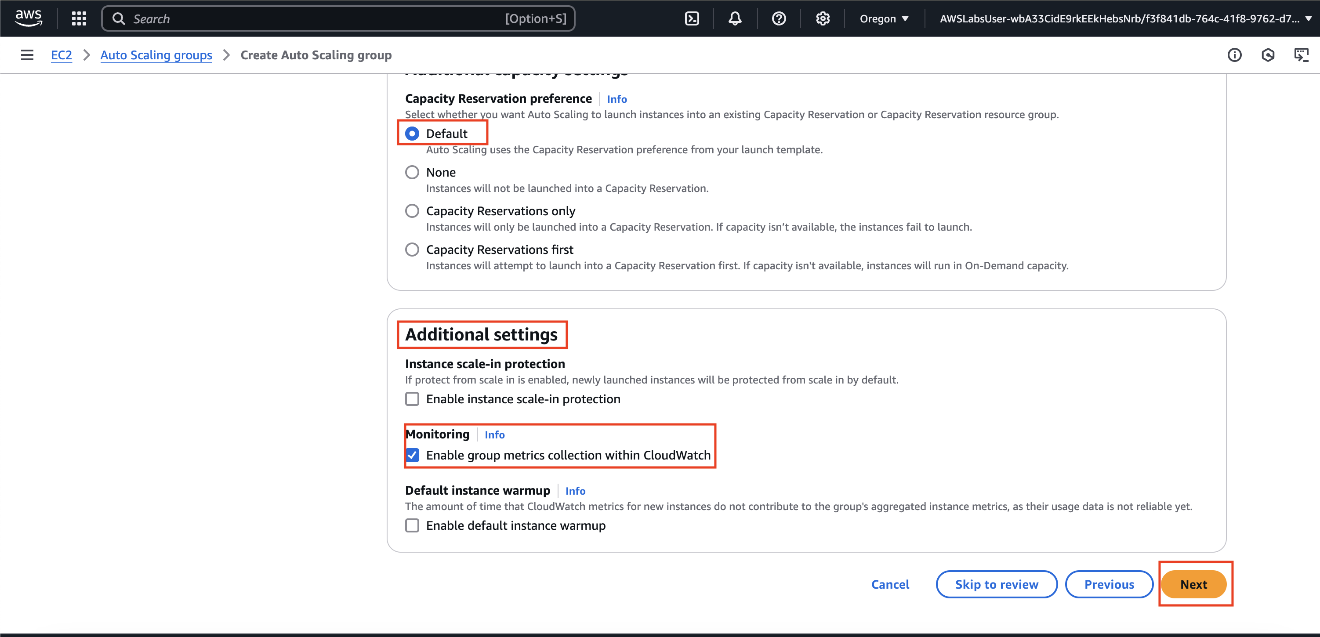Toggle the hamburger navigation menu
Screen dimensions: 1320x637
coord(27,55)
